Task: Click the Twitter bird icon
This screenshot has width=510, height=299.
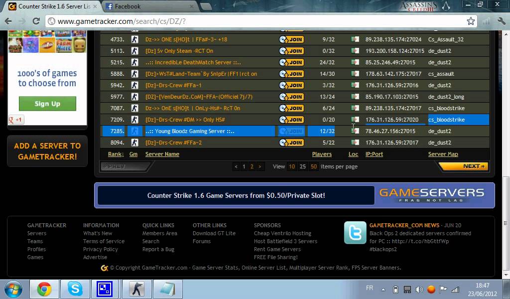Action: coord(355,233)
